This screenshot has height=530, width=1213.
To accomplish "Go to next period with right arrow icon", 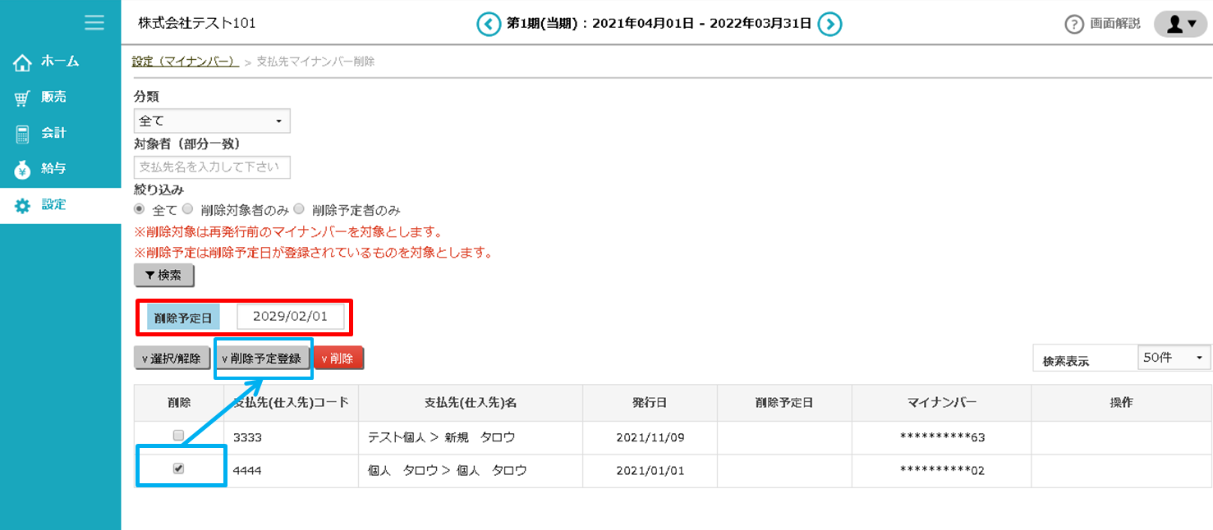I will pyautogui.click(x=830, y=23).
